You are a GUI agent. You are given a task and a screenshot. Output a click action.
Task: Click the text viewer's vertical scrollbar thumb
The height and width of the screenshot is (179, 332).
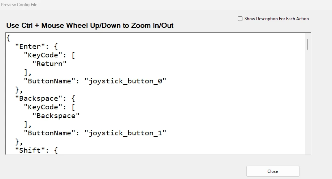[x=308, y=44]
